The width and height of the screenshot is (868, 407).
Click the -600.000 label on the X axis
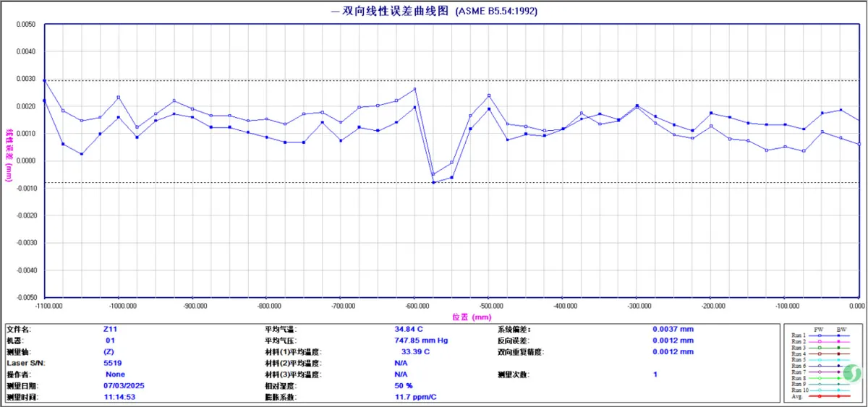click(414, 306)
